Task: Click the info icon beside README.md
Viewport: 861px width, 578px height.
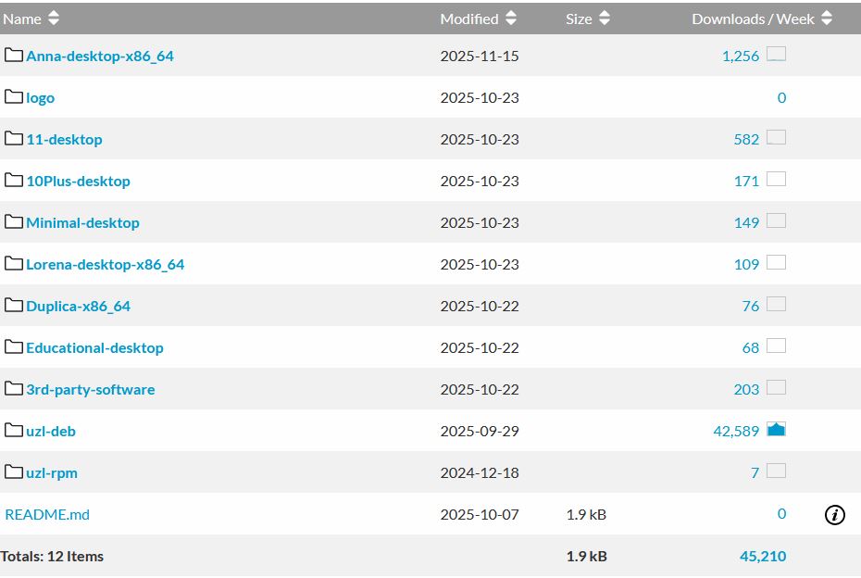Action: (x=834, y=515)
